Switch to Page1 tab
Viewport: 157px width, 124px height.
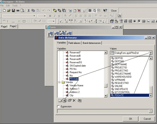[4, 27]
